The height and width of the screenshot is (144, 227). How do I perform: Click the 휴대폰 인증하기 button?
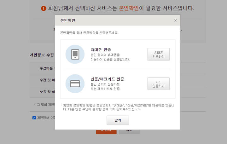pos(158,54)
